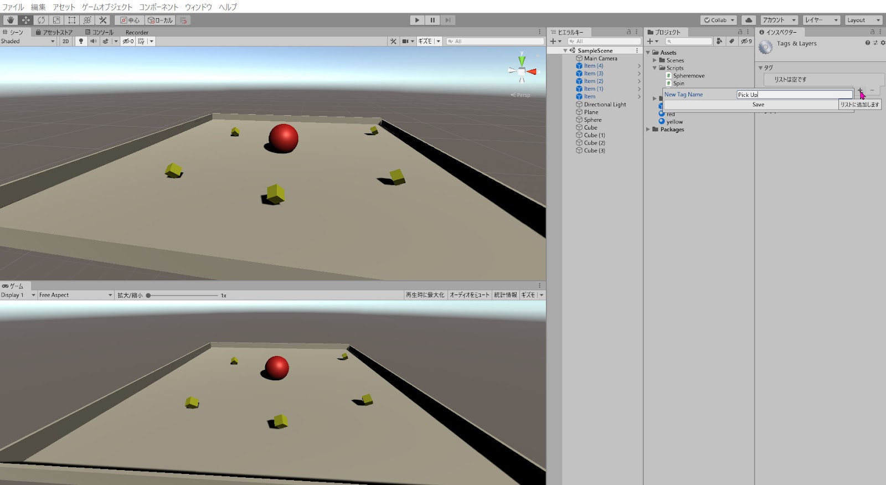Open the ヘルプ menu
Screen dimensions: 886x485
(228, 7)
